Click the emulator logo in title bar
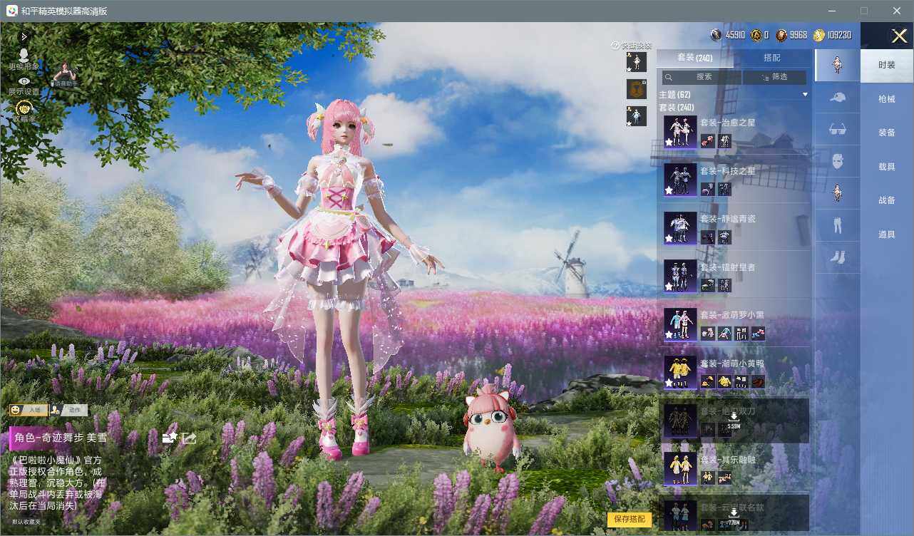The width and height of the screenshot is (914, 536). tap(11, 11)
